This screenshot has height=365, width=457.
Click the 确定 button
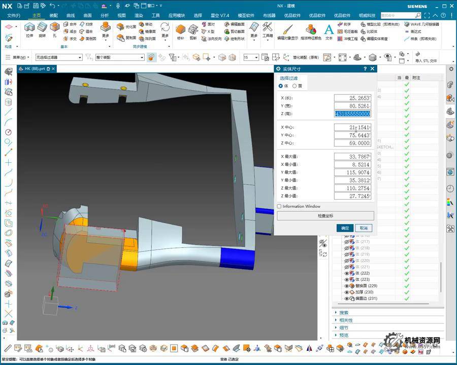pyautogui.click(x=345, y=228)
